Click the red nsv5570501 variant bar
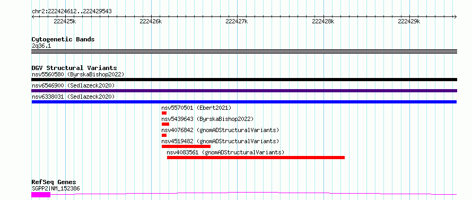472x200 pixels. [164, 113]
